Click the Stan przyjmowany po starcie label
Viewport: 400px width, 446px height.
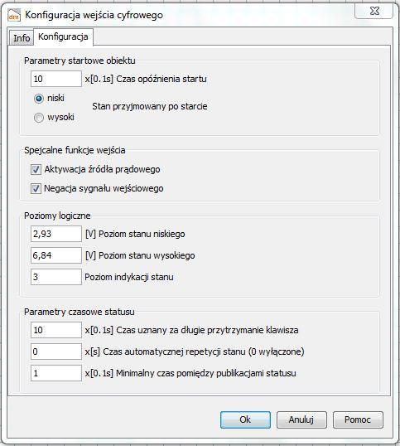point(150,106)
